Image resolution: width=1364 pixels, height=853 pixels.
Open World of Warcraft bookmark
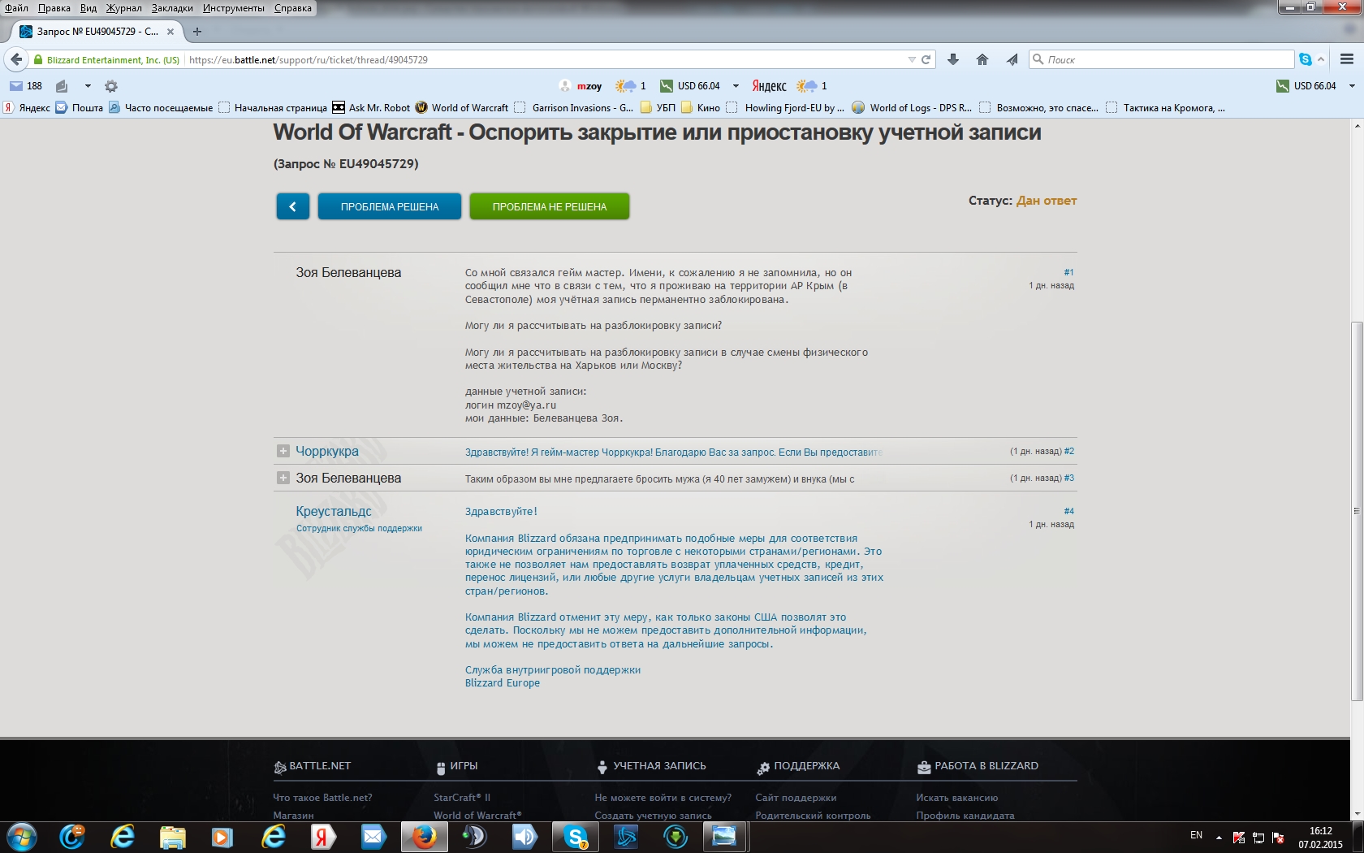[462, 107]
